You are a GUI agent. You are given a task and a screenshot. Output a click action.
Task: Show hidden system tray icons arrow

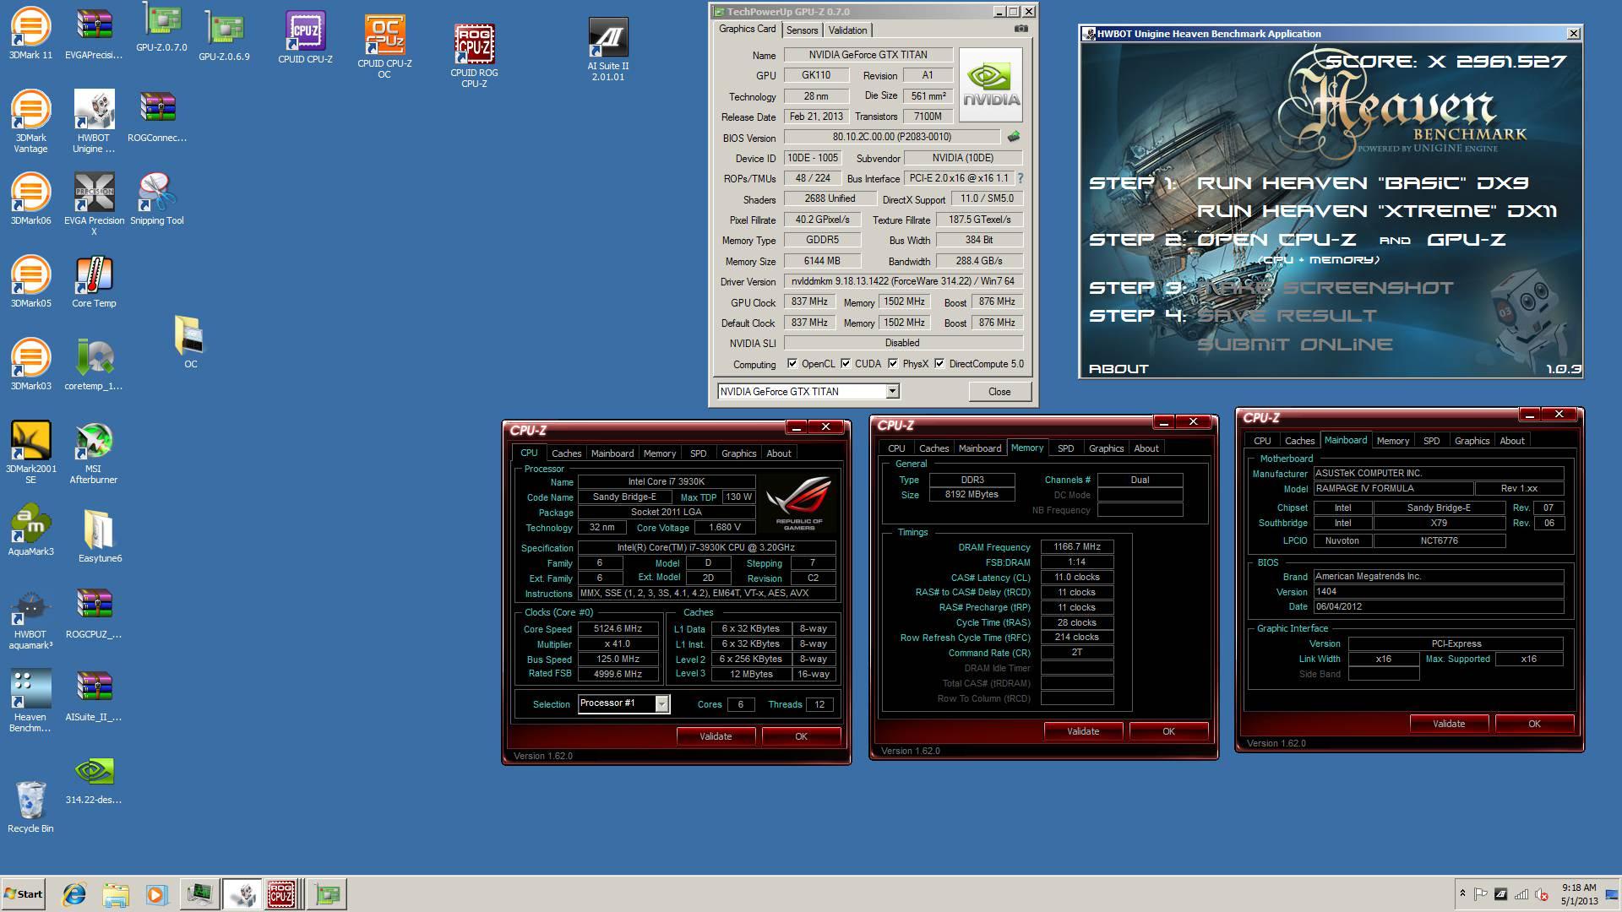click(x=1462, y=893)
